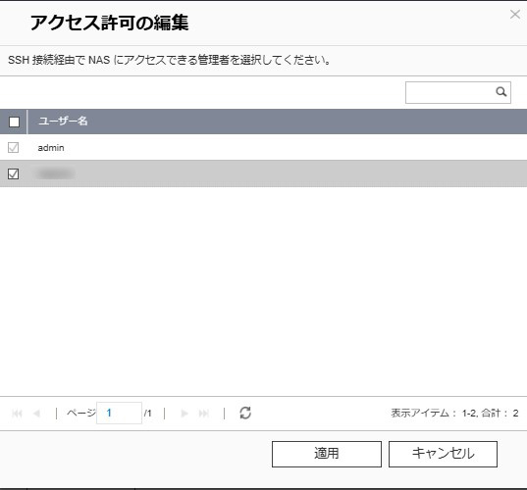Go to first page arrow
Viewport: 527px width, 490px height.
tap(17, 414)
